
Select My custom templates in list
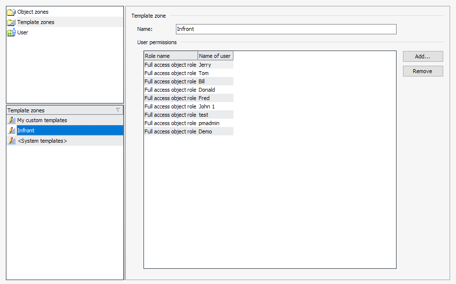click(x=42, y=120)
